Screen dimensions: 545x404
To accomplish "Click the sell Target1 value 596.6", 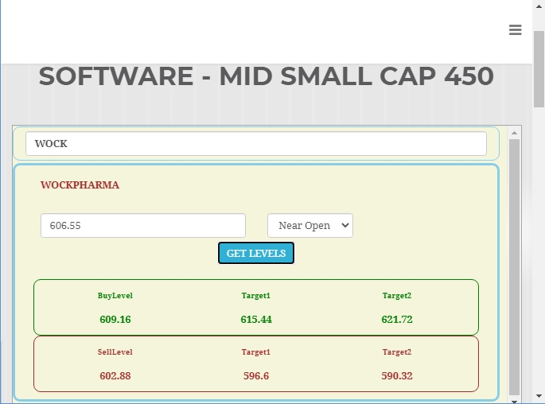I will point(256,376).
